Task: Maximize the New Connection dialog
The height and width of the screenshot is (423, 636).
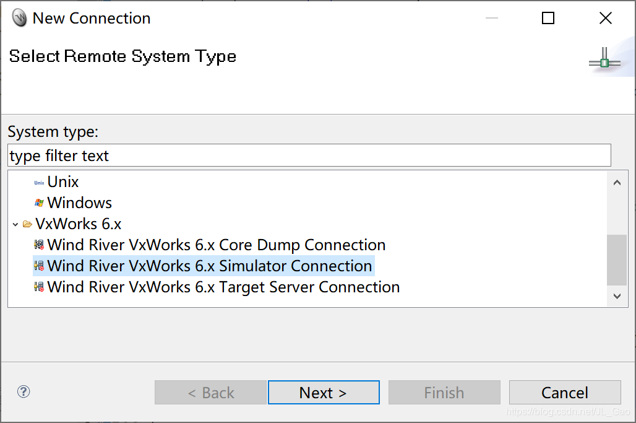Action: [548, 18]
